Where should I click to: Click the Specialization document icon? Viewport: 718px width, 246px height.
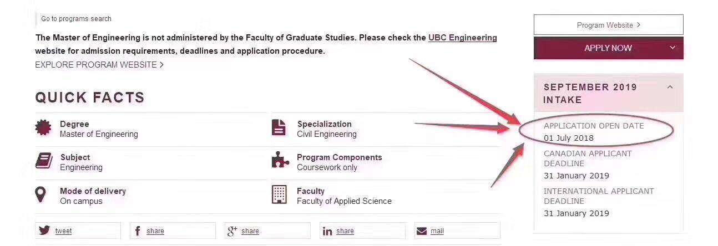point(279,127)
